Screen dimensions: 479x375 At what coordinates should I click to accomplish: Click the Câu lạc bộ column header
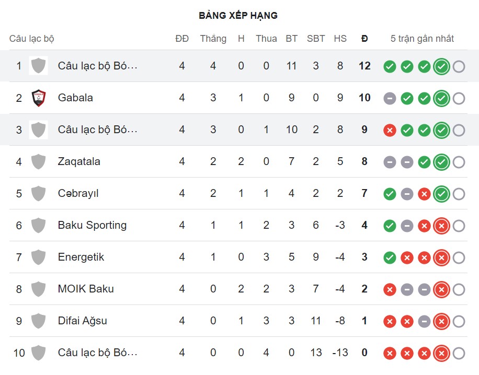pyautogui.click(x=31, y=39)
